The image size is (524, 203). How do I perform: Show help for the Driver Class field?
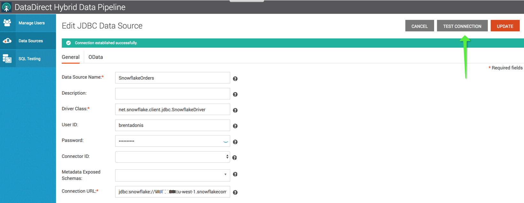point(235,110)
